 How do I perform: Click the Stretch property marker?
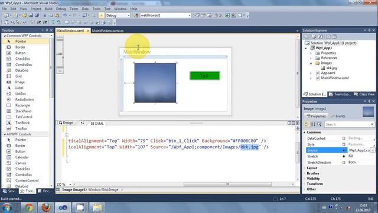click(344, 156)
